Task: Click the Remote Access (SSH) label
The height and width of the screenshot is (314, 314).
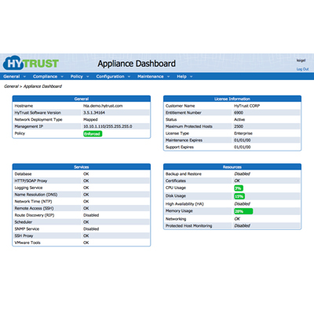Action: click(34, 208)
